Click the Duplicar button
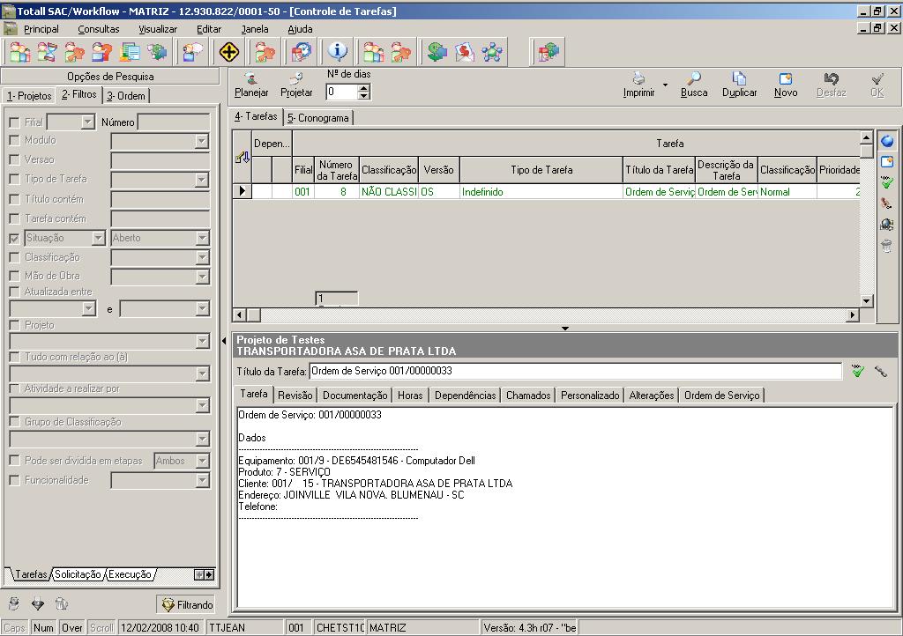 (x=740, y=84)
